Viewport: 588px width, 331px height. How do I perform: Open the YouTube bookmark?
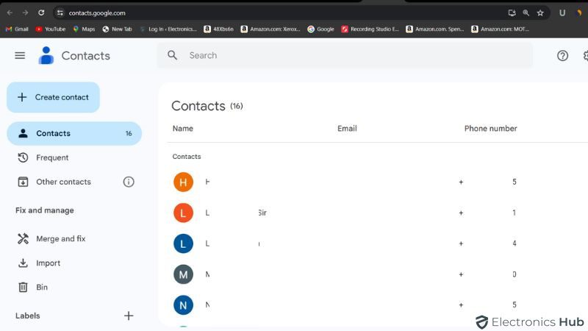pyautogui.click(x=51, y=29)
